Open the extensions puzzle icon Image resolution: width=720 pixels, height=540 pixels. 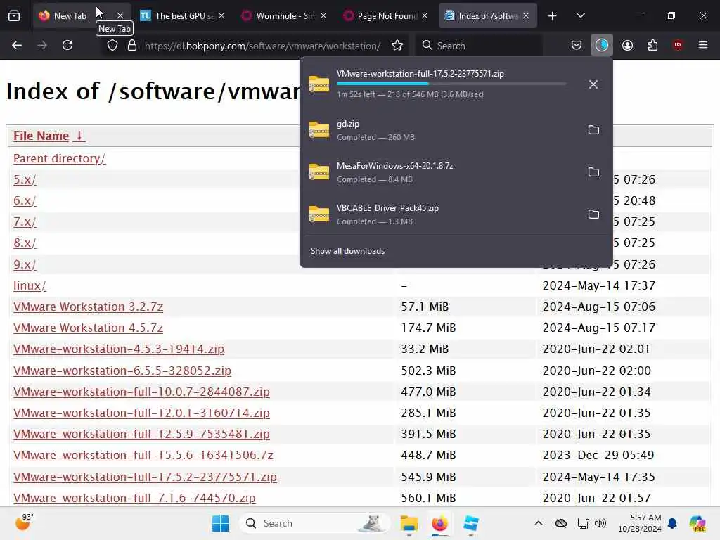point(652,45)
